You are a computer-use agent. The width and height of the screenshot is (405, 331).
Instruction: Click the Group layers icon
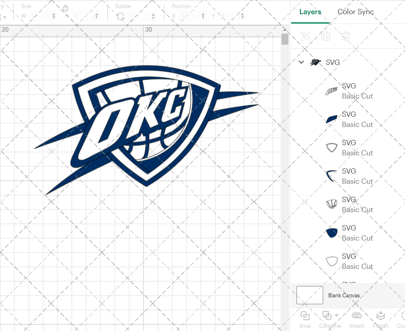coord(305,36)
